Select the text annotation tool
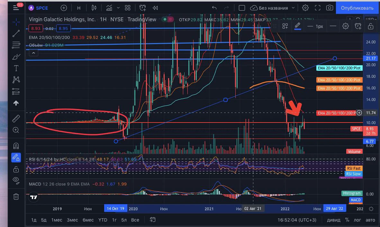 16,68
